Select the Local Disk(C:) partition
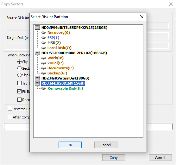 tap(60, 48)
